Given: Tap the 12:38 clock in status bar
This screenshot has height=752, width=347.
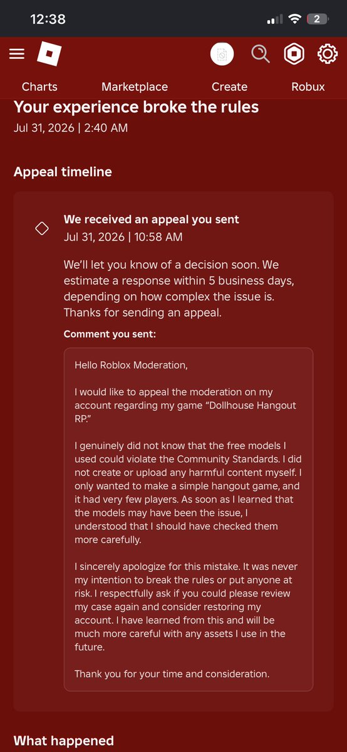Looking at the screenshot, I should click(48, 19).
